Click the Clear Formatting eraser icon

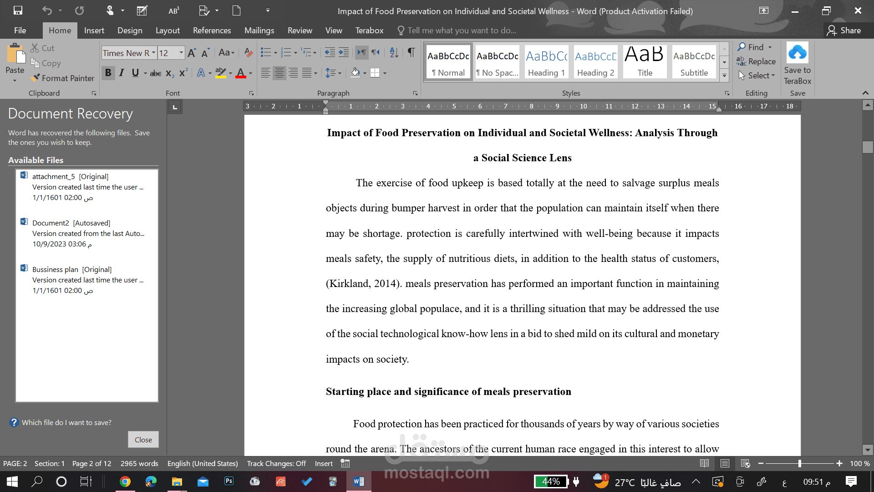coord(248,53)
